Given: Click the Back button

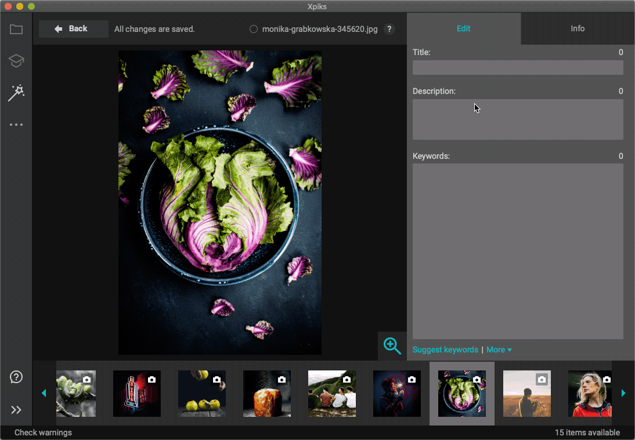Looking at the screenshot, I should click(73, 29).
